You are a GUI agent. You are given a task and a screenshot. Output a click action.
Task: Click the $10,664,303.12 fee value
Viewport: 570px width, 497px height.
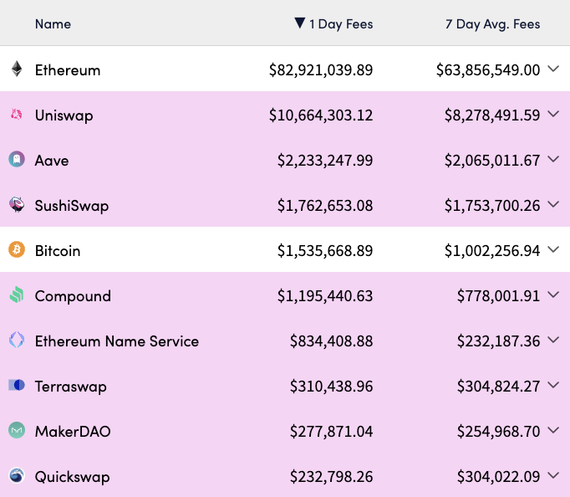coord(321,115)
